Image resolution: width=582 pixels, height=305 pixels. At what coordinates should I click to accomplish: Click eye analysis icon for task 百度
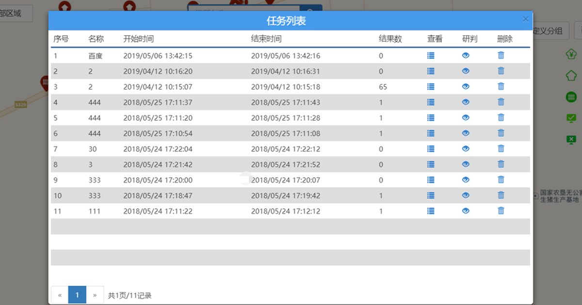466,55
